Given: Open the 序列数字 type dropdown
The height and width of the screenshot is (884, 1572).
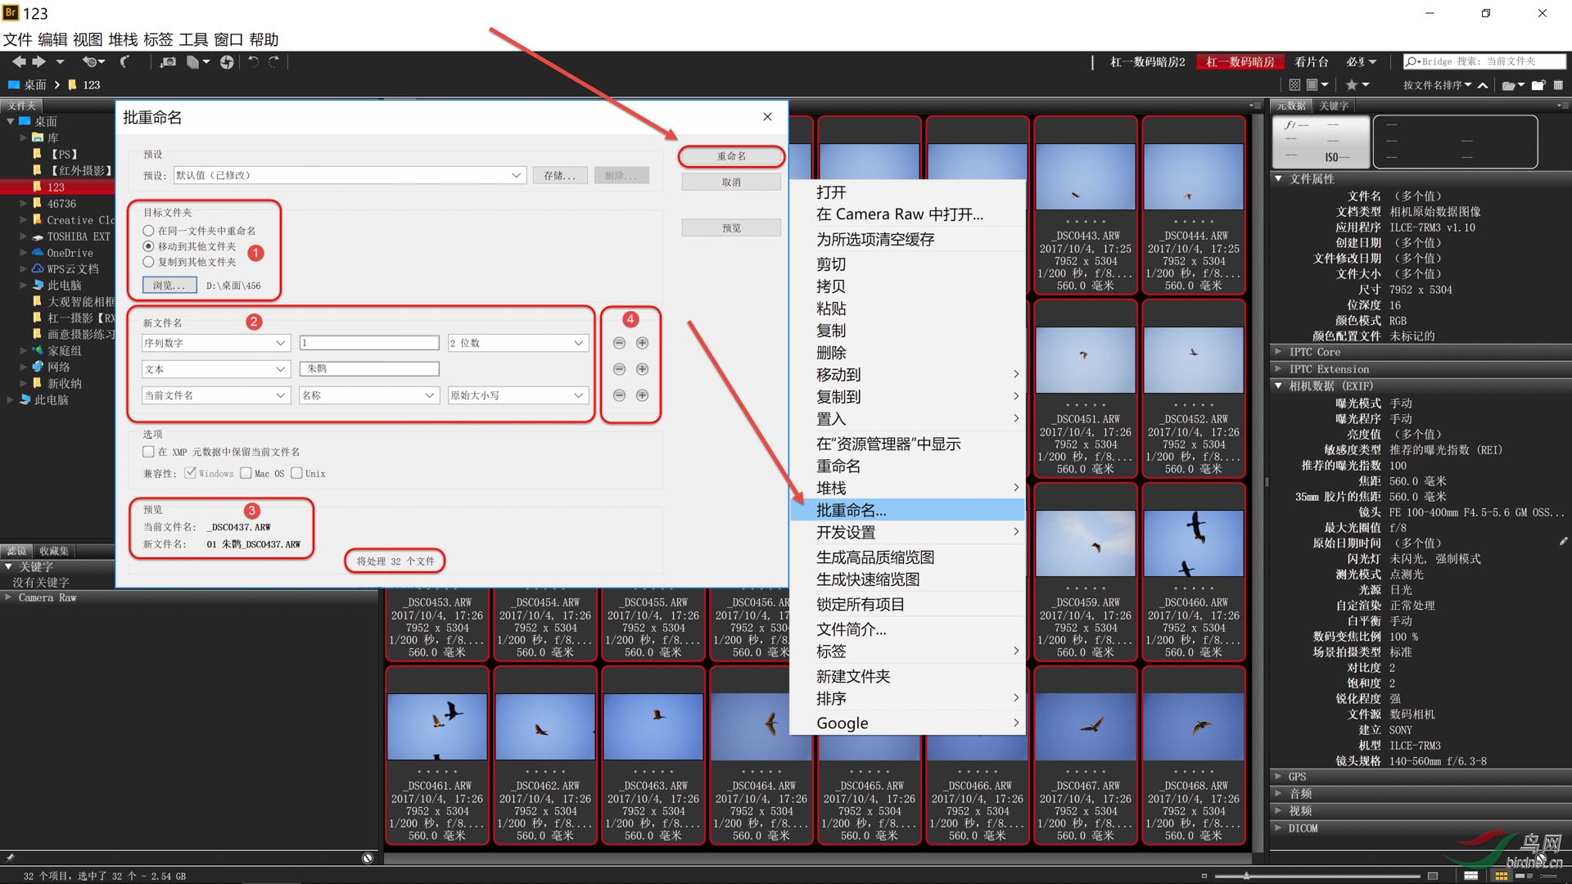Looking at the screenshot, I should [x=215, y=343].
